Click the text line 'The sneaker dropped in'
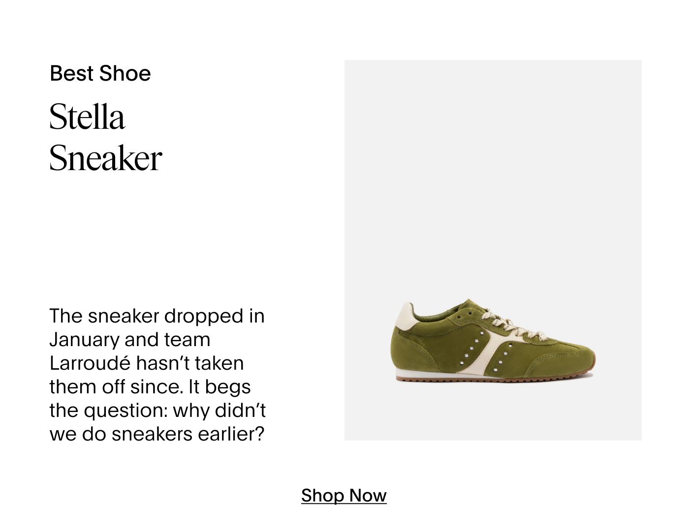 tap(157, 316)
